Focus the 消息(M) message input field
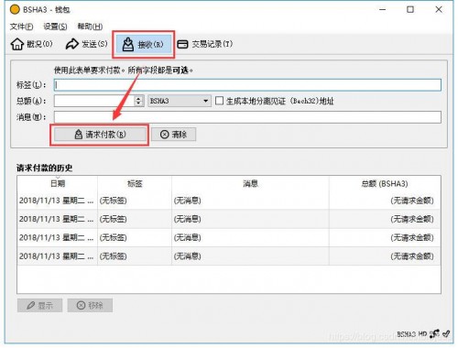This screenshot has height=348, width=458. pos(247,117)
